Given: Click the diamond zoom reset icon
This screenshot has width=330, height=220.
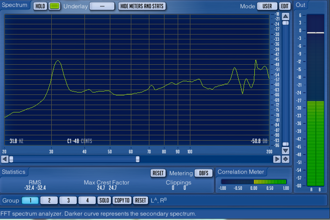Looking at the screenshot, I should point(286,159).
